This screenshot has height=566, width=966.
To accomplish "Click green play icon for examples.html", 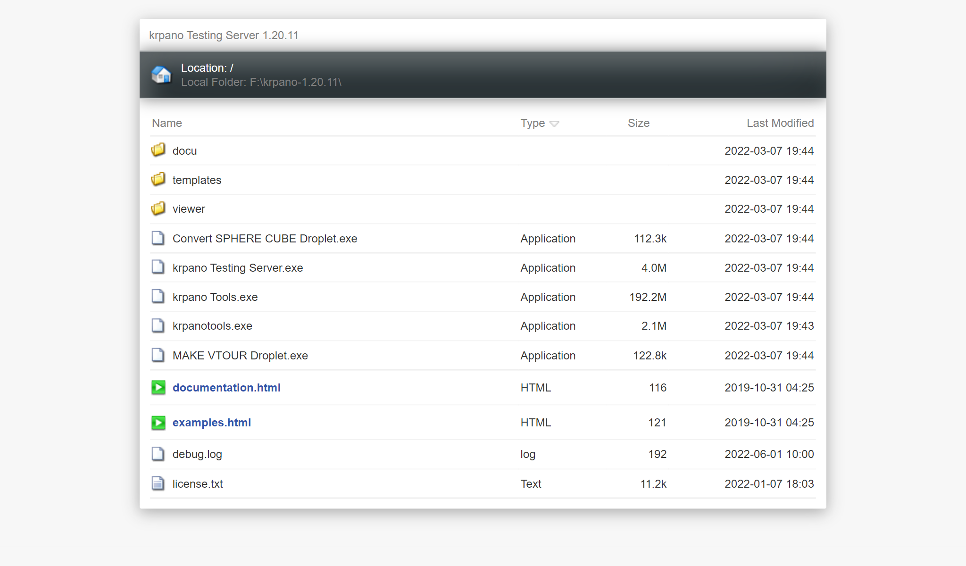I will (158, 423).
